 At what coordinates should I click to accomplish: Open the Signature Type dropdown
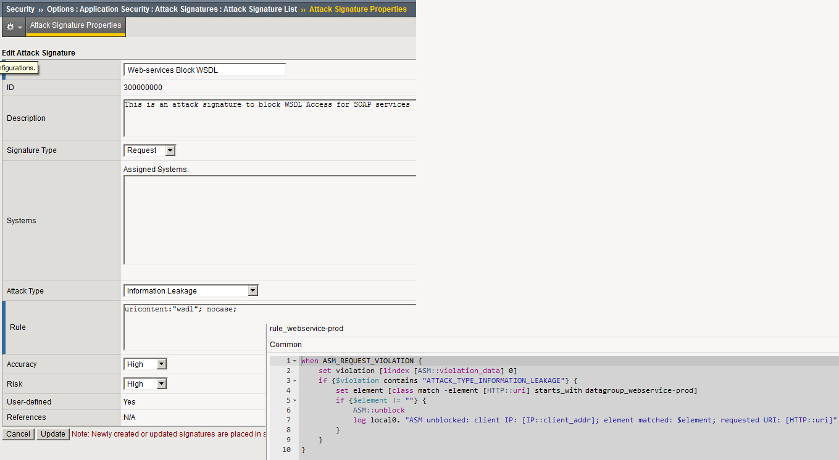pos(150,150)
